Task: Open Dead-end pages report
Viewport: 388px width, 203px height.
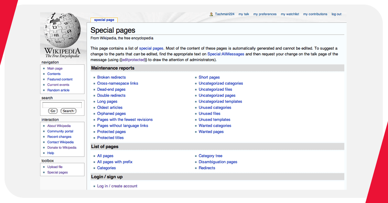Action: point(111,90)
